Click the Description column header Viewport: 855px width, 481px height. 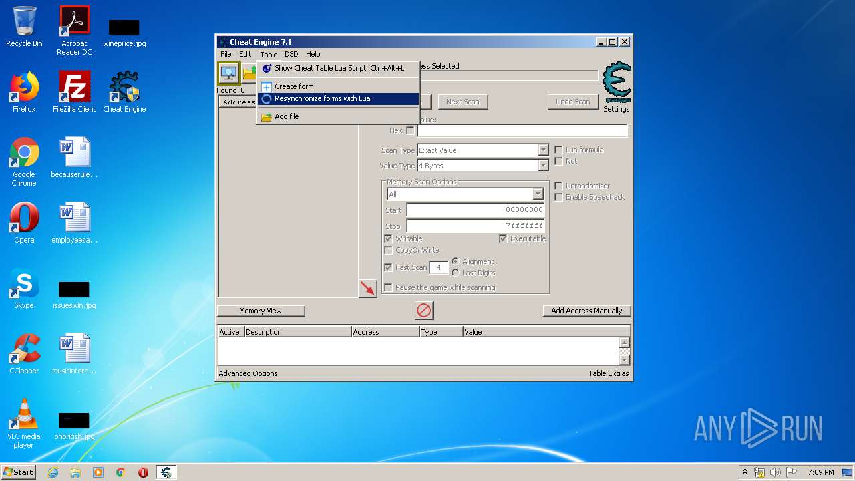point(298,332)
